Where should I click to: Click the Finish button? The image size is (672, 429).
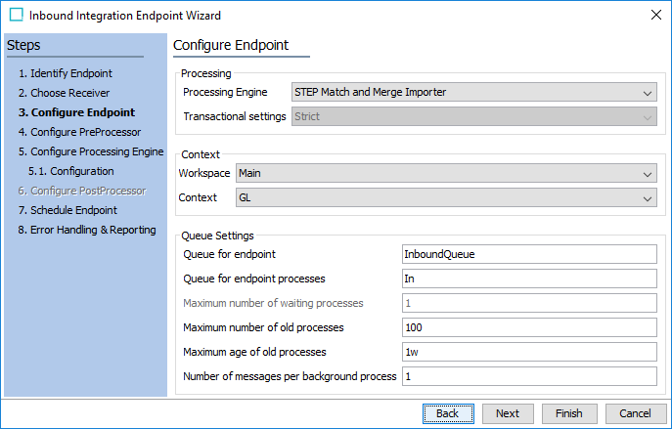coord(569,413)
